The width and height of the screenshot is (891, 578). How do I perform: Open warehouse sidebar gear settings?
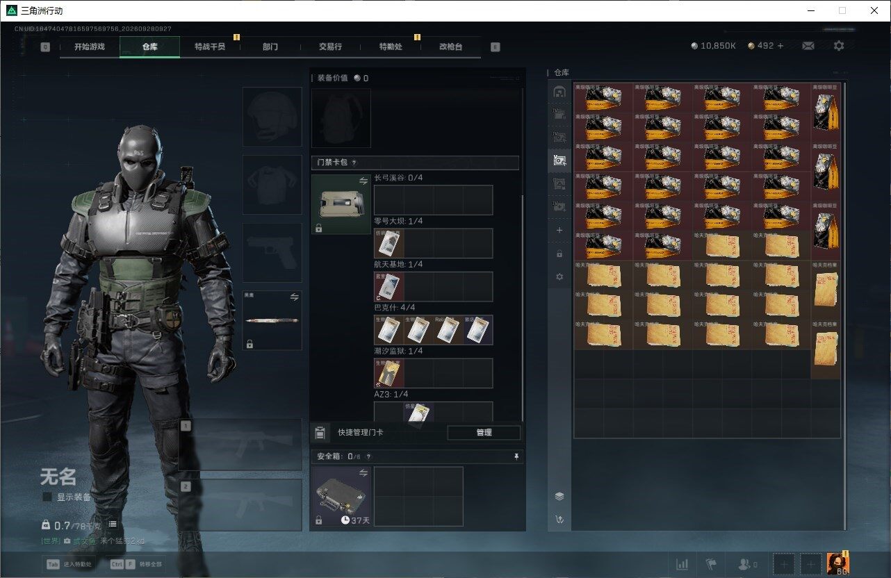[x=559, y=276]
